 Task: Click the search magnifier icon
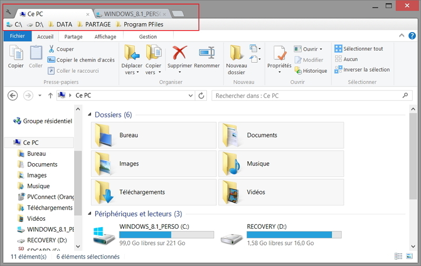click(405, 95)
